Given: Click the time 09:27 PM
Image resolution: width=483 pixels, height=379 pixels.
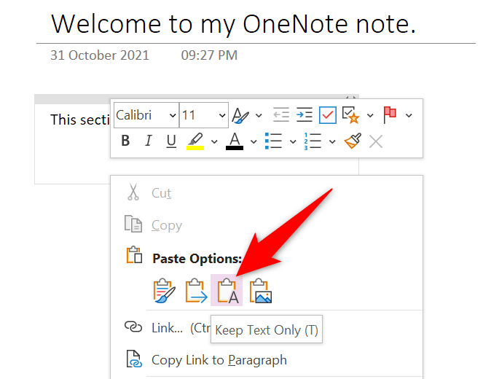Looking at the screenshot, I should pyautogui.click(x=209, y=55).
